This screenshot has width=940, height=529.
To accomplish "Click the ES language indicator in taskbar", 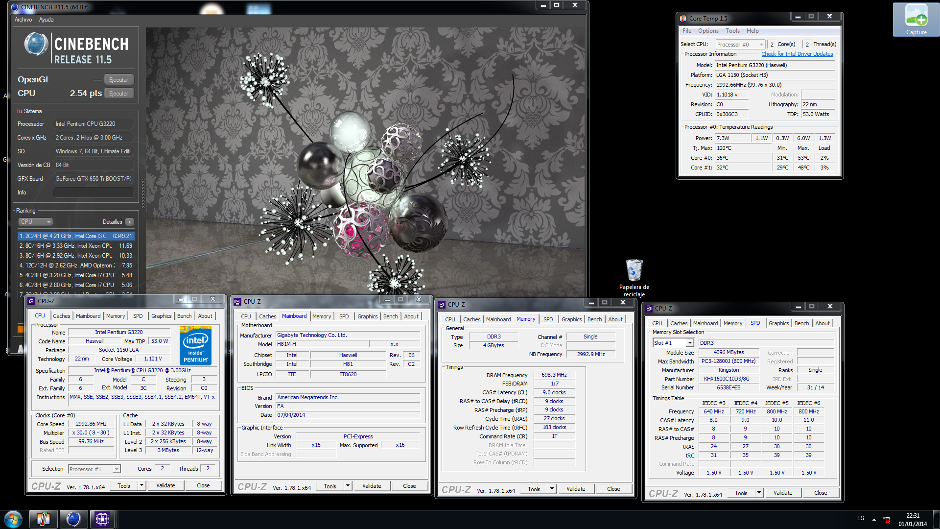I will point(861,518).
